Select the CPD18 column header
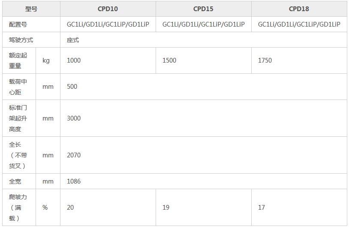The width and height of the screenshot is (349, 229). 299,9
